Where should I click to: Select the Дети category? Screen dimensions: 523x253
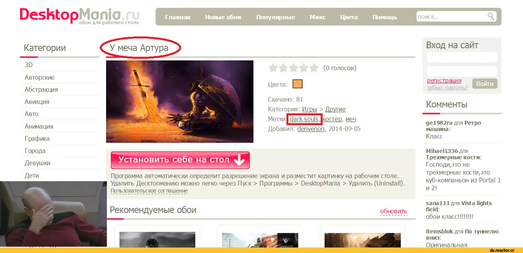pos(31,175)
